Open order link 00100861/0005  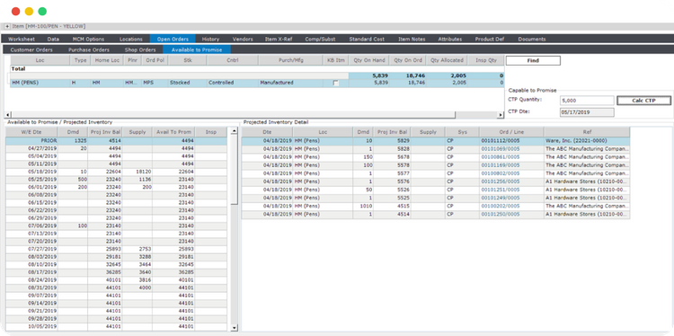point(501,157)
